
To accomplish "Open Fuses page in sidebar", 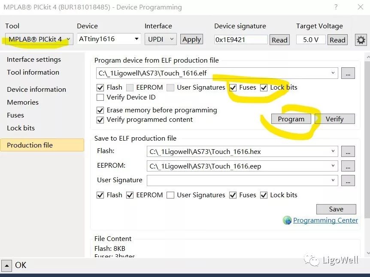I will pyautogui.click(x=15, y=115).
